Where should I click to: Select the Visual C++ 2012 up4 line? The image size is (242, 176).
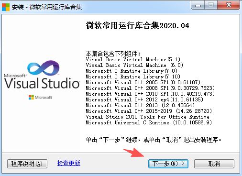pyautogui.click(x=144, y=99)
